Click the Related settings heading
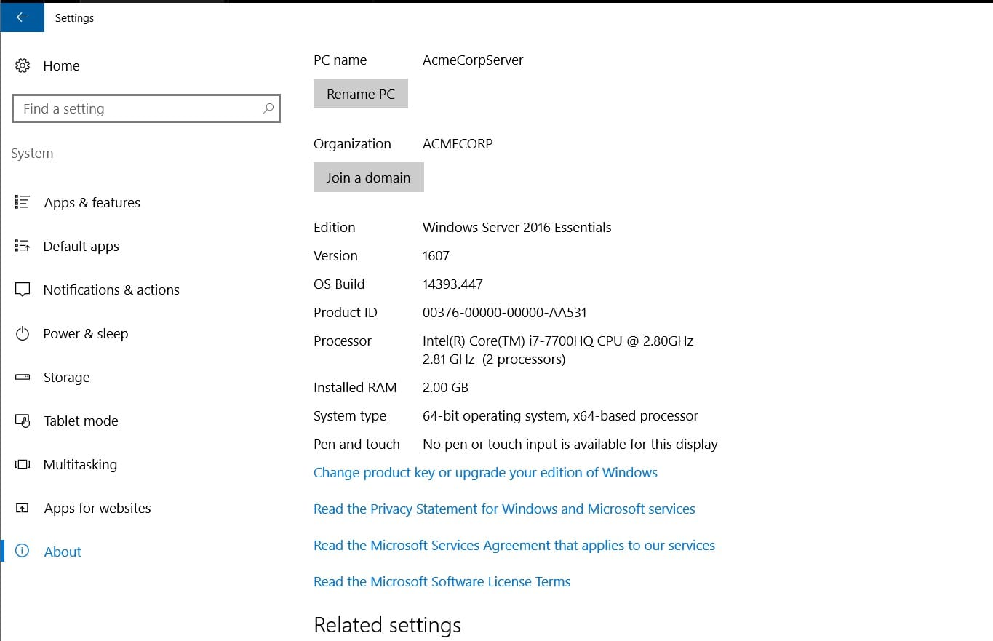 pyautogui.click(x=387, y=626)
